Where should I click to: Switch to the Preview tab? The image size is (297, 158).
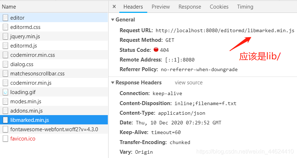[161, 7]
